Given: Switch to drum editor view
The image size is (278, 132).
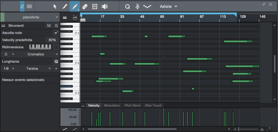Looking at the screenshot, I should tap(75, 17).
